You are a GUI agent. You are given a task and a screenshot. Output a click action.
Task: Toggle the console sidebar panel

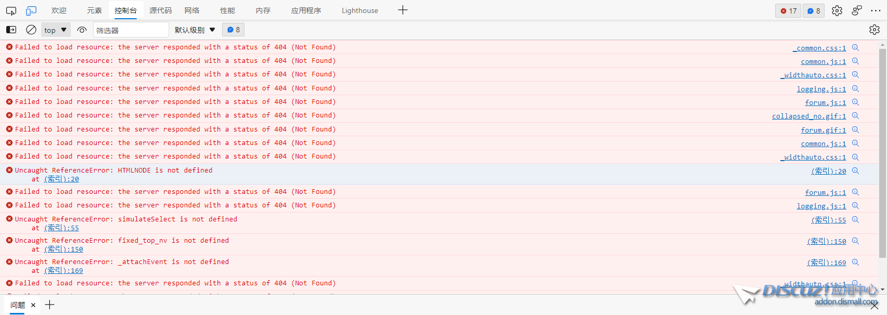[11, 30]
